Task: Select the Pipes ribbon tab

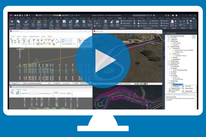Action: click(124, 18)
